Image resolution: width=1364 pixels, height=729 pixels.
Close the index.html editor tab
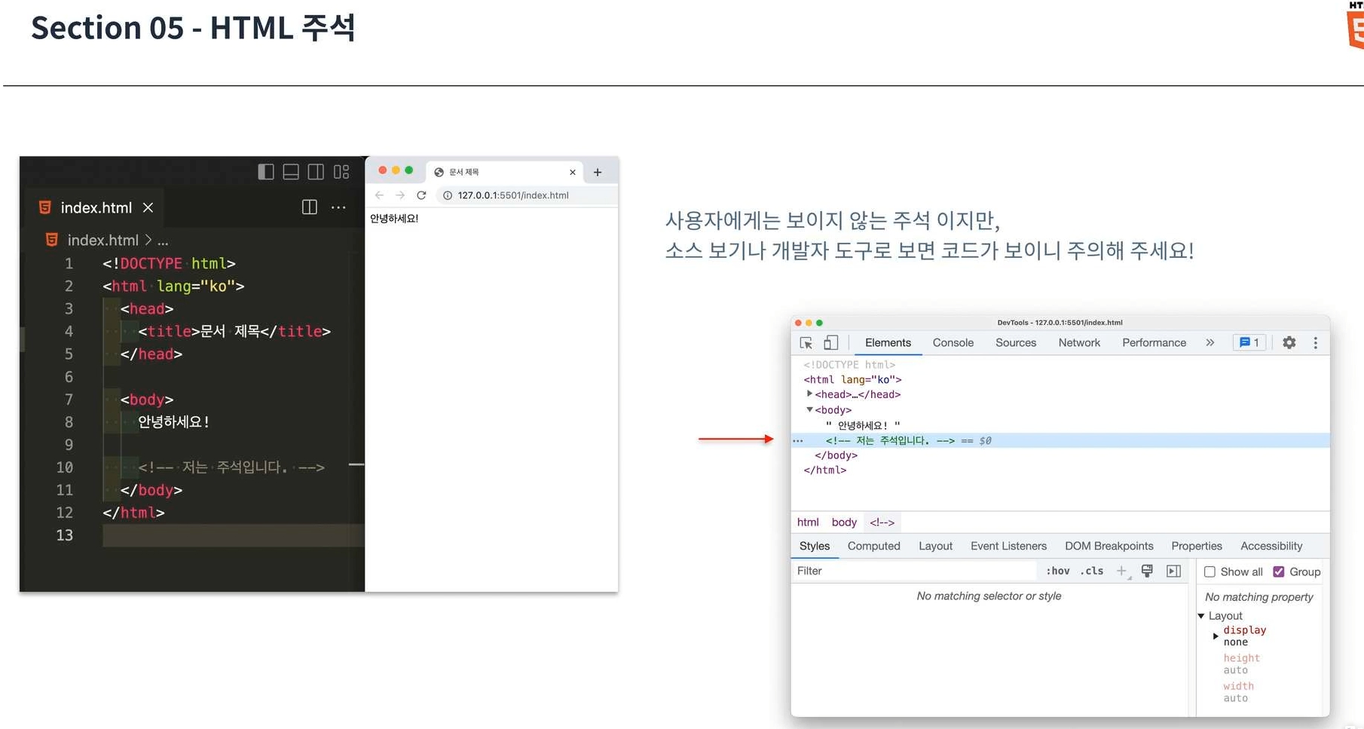tap(148, 207)
